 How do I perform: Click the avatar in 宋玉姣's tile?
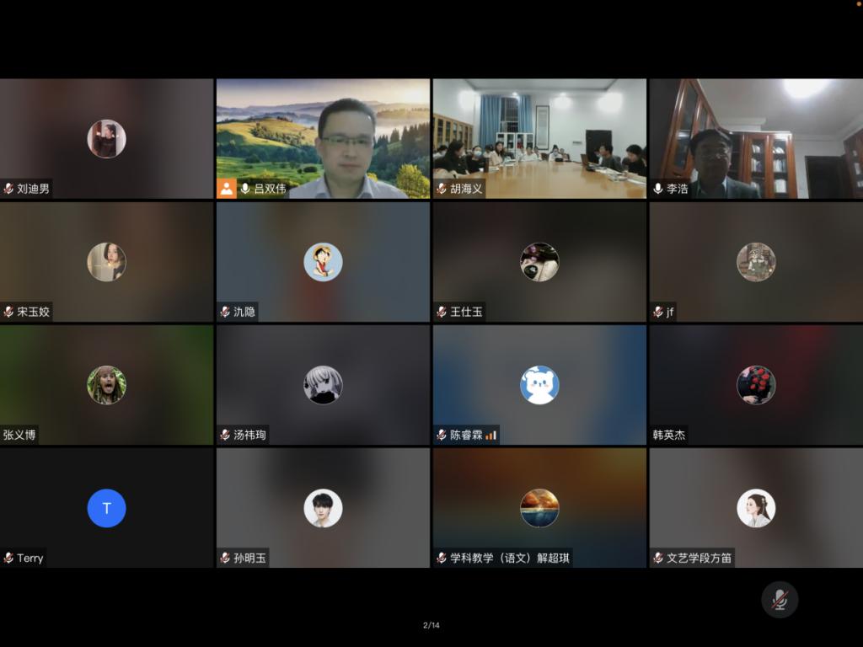point(107,262)
